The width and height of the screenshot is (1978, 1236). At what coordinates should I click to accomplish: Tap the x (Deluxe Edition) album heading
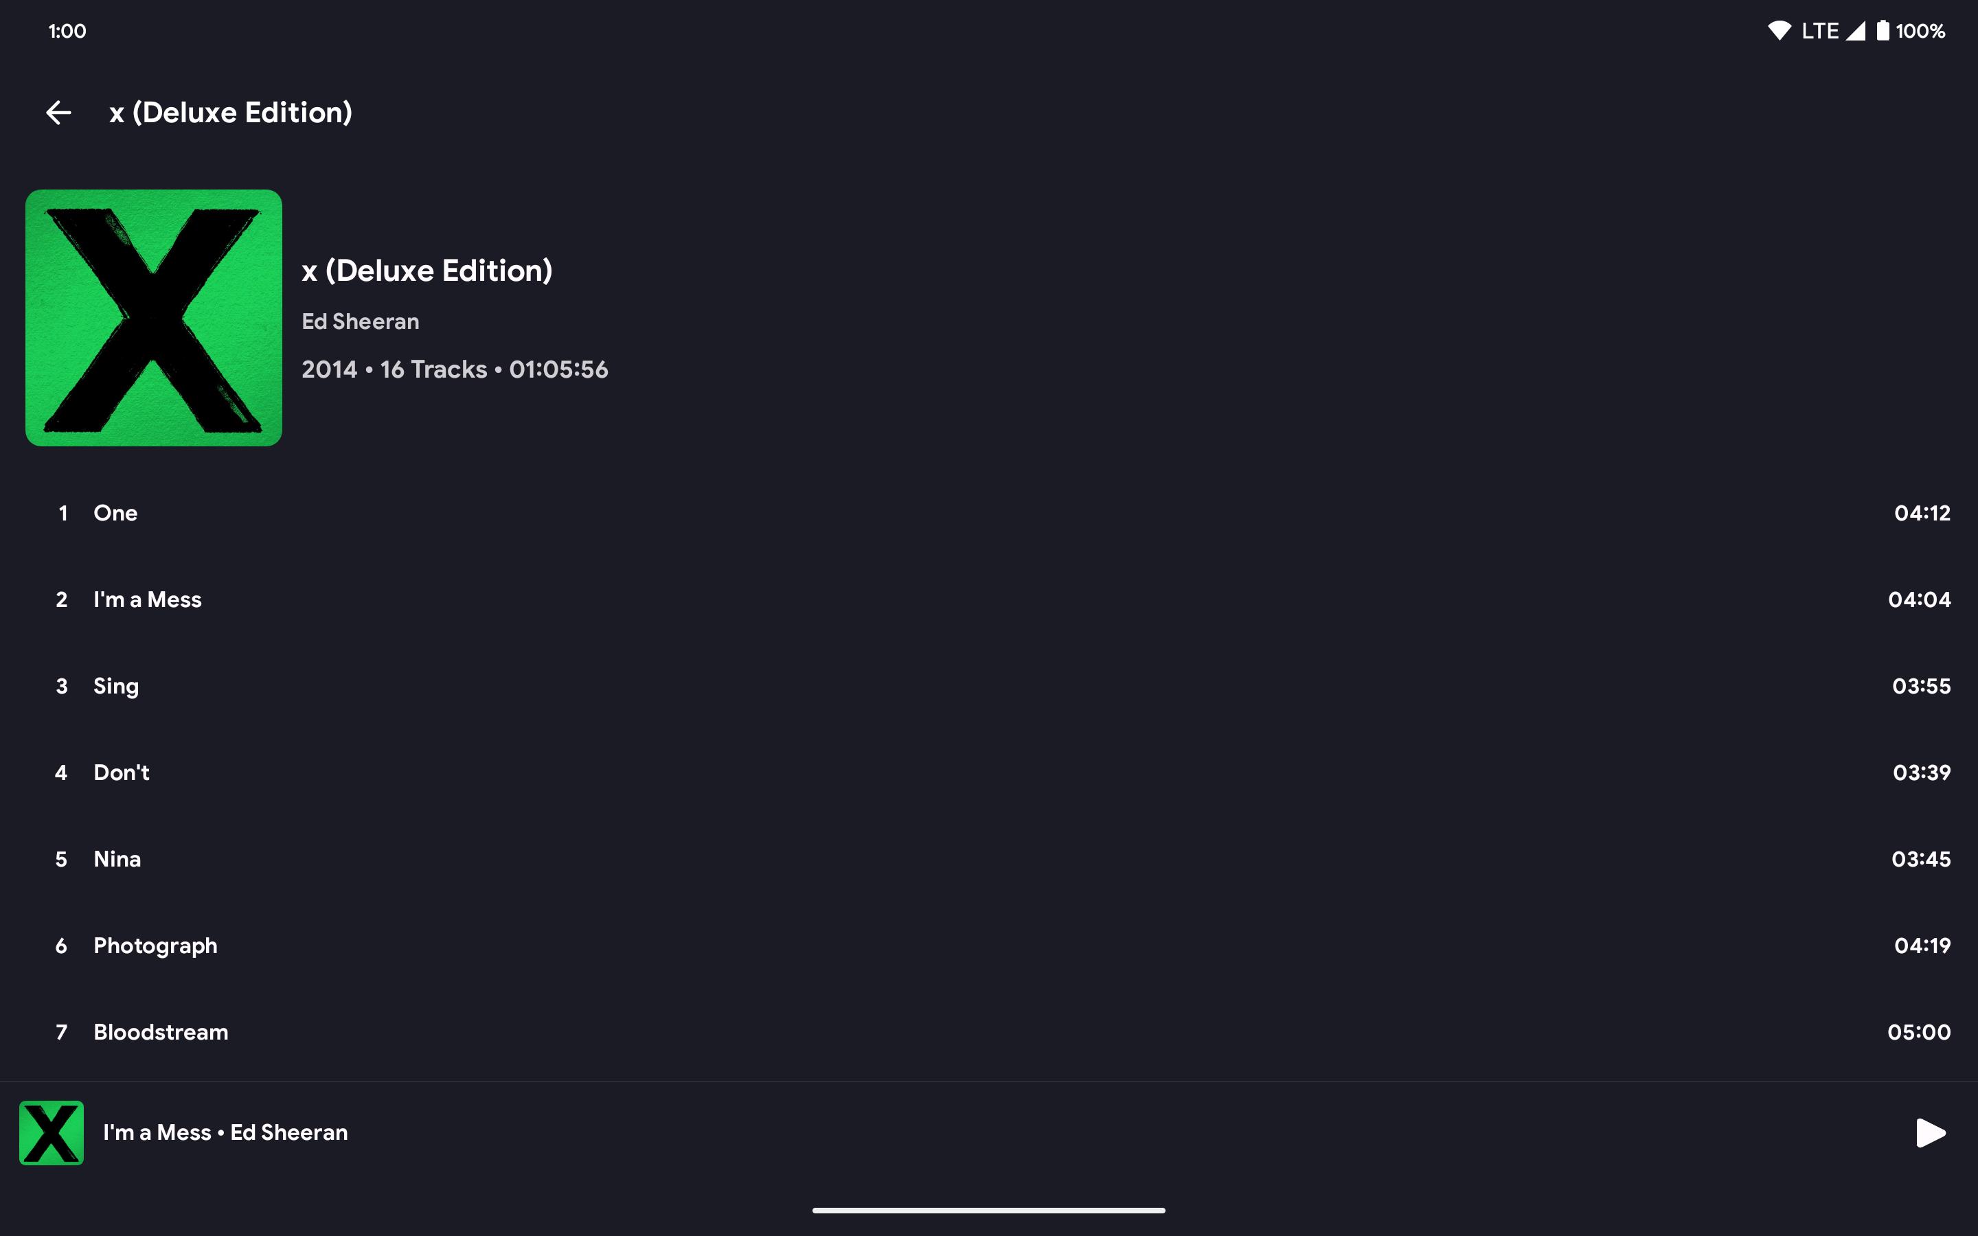[x=427, y=271]
